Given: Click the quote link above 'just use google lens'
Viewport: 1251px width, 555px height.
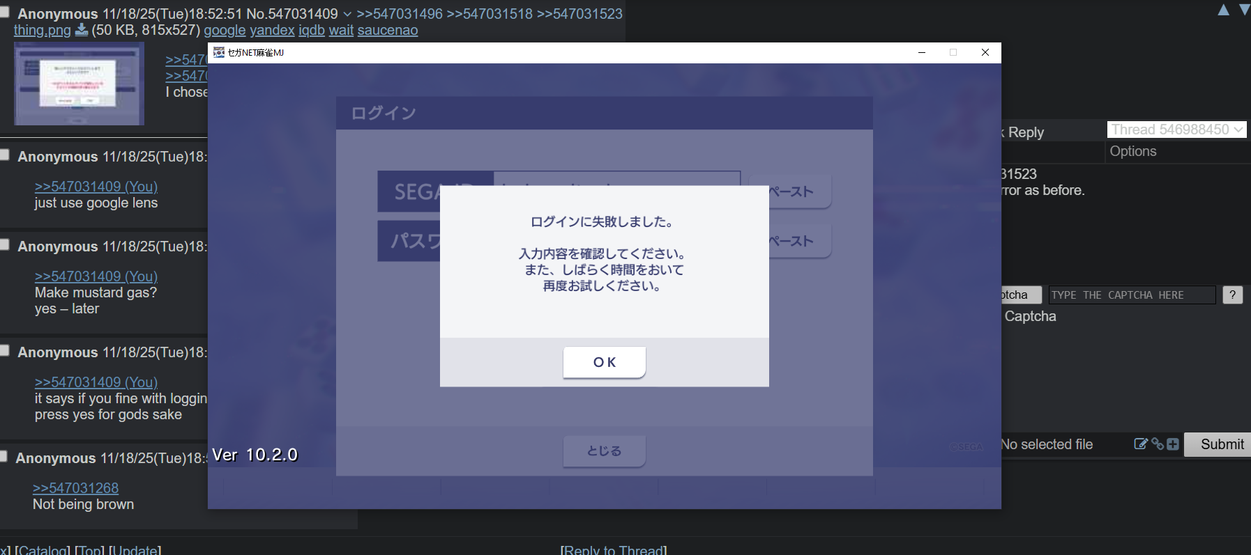Looking at the screenshot, I should point(96,187).
